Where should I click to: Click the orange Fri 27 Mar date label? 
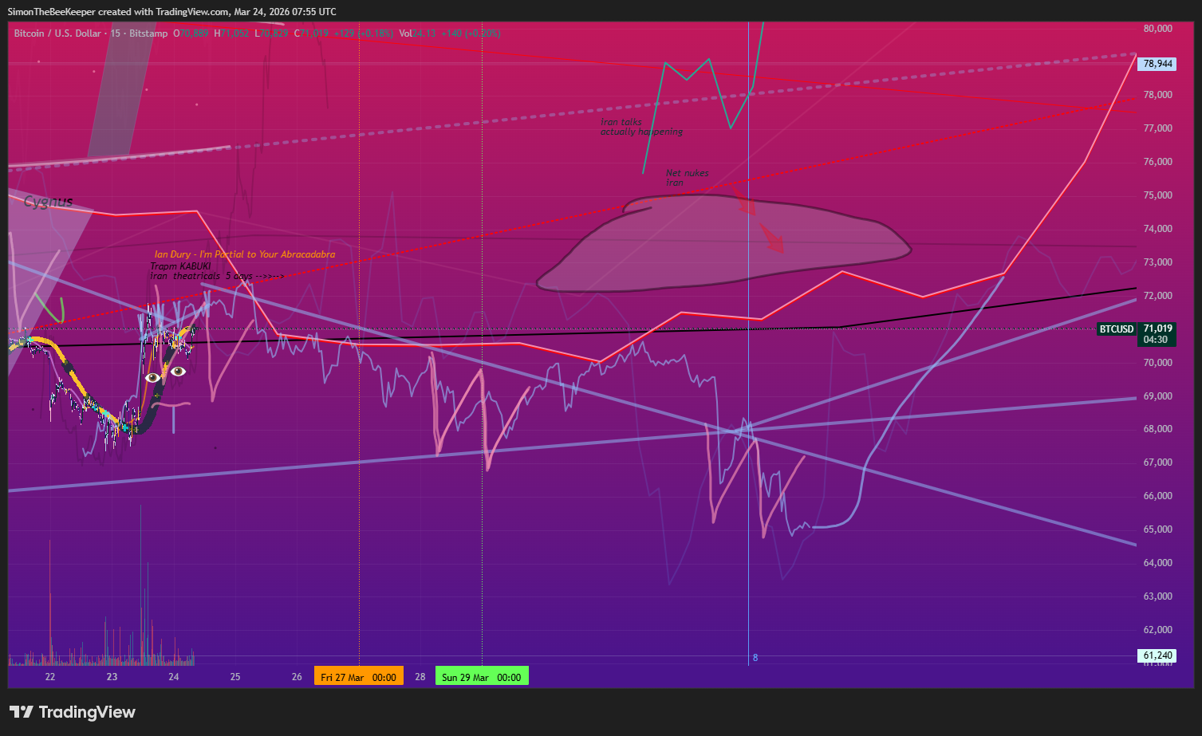click(358, 677)
